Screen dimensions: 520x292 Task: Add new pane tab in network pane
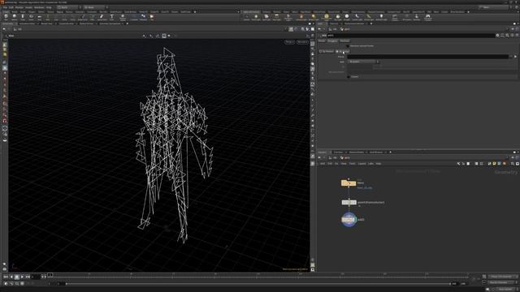tap(390, 152)
